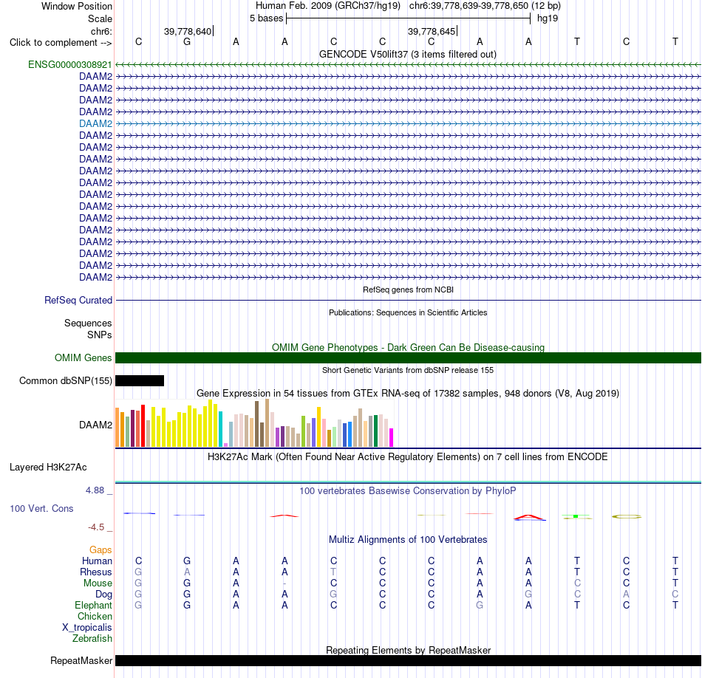Click the 4.88 PhyloP upper value

pos(95,490)
